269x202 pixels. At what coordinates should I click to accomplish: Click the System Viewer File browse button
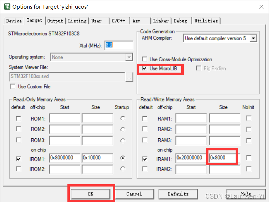coord(129,77)
